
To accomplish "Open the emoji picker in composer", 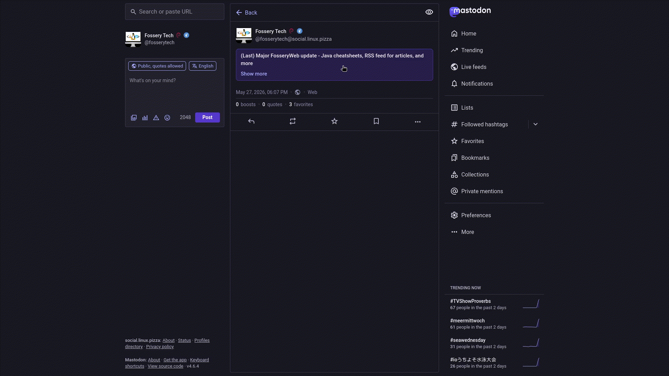I will point(167,118).
